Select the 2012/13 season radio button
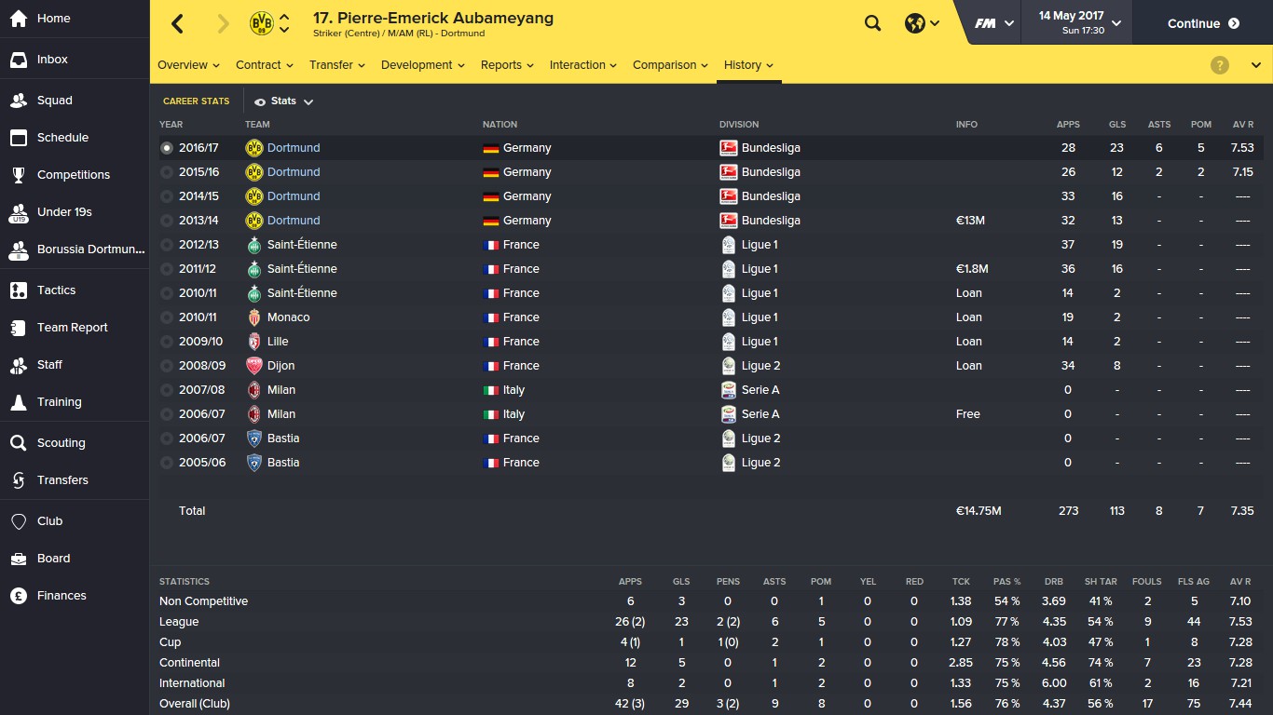1273x715 pixels. coord(167,245)
